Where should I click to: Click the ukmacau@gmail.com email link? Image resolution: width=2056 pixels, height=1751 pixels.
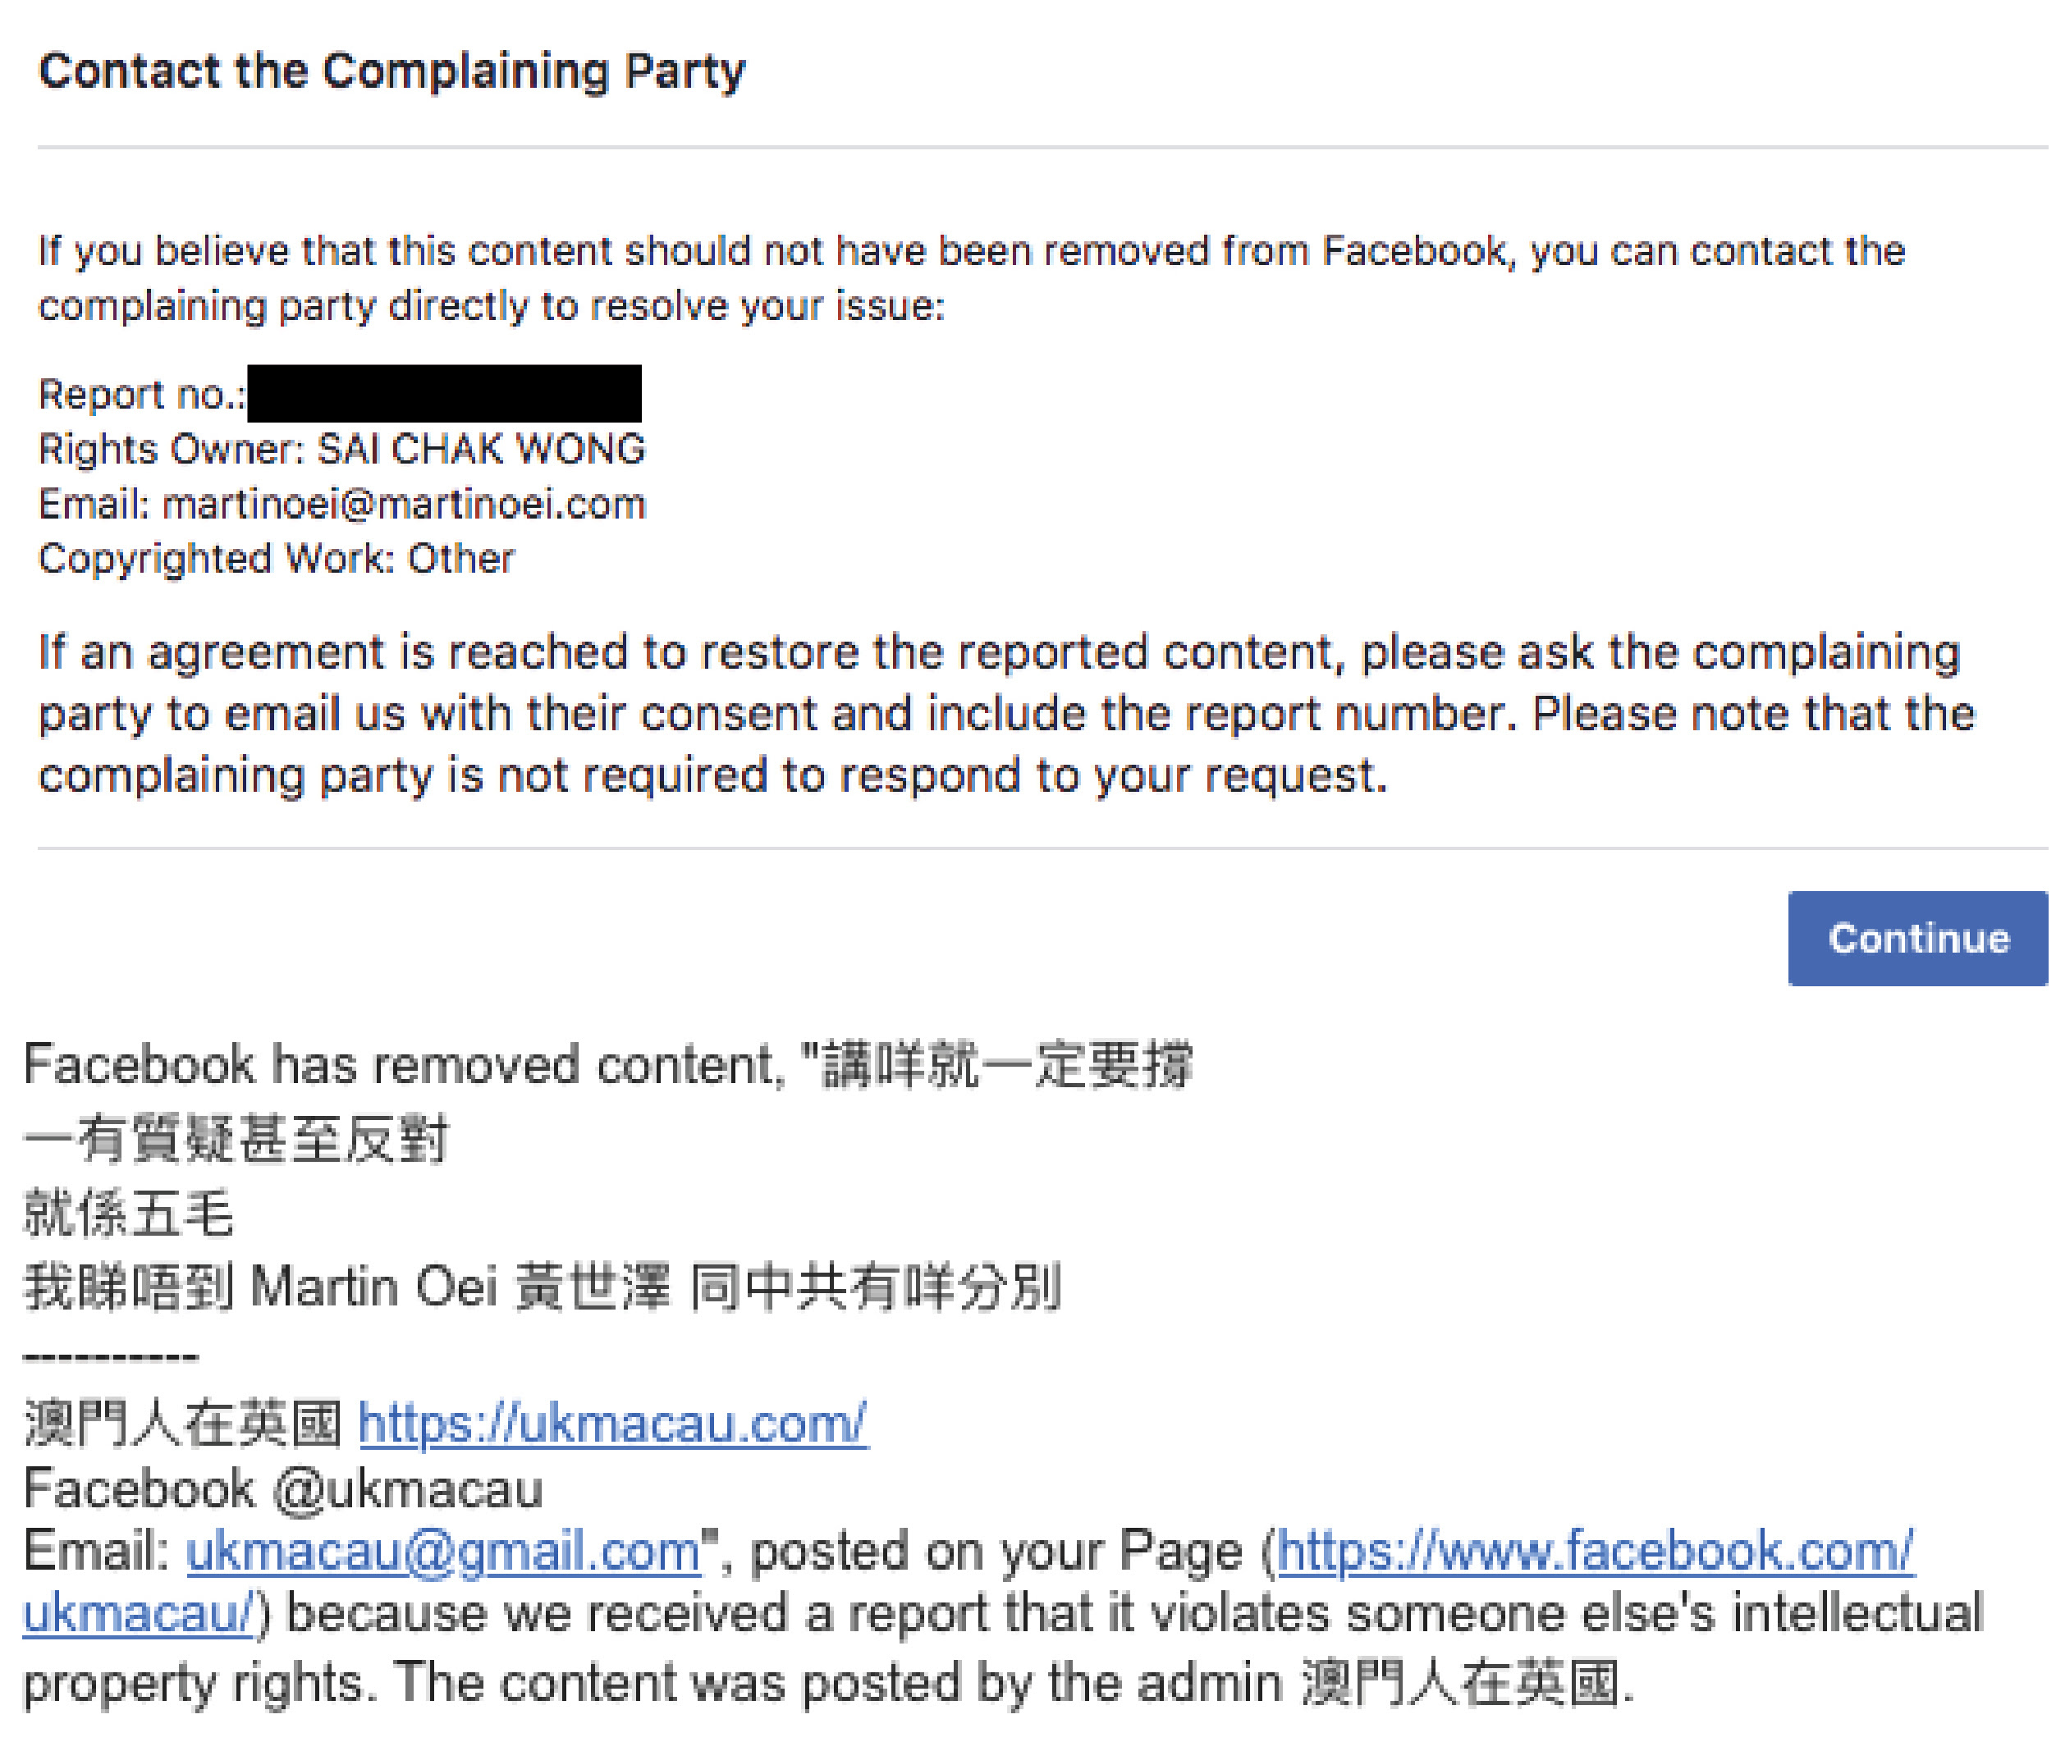click(x=442, y=1551)
